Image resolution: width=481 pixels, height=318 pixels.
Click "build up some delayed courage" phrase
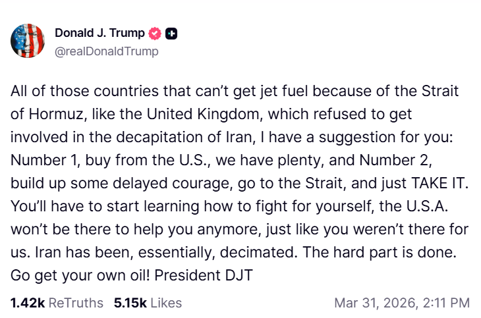click(103, 183)
